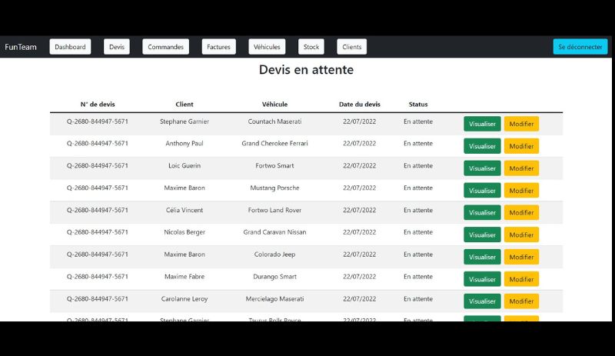Visualiser the Maxime Fabre quote
The image size is (615, 356).
482,279
